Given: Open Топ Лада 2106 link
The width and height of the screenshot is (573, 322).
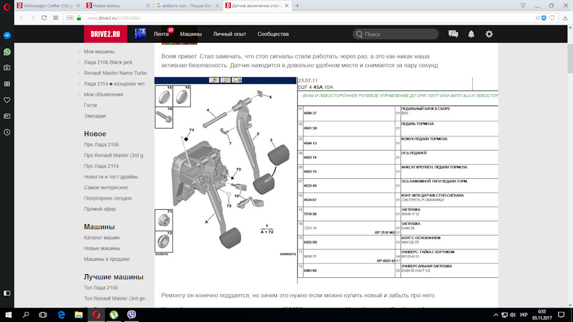Looking at the screenshot, I should [x=100, y=287].
